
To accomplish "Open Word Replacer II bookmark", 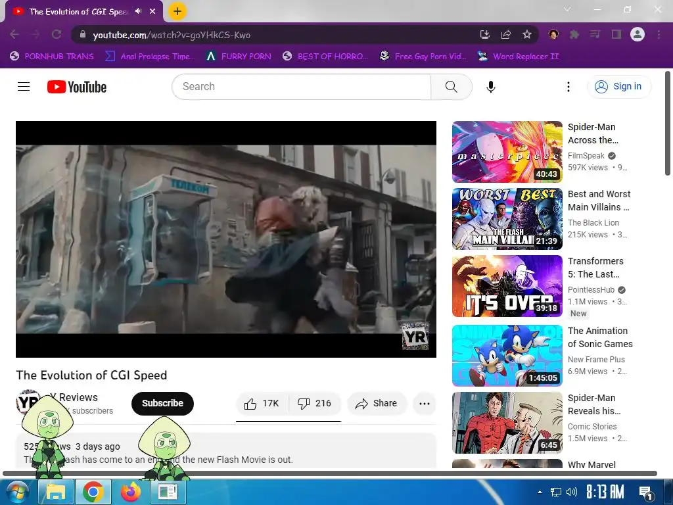I will [518, 57].
